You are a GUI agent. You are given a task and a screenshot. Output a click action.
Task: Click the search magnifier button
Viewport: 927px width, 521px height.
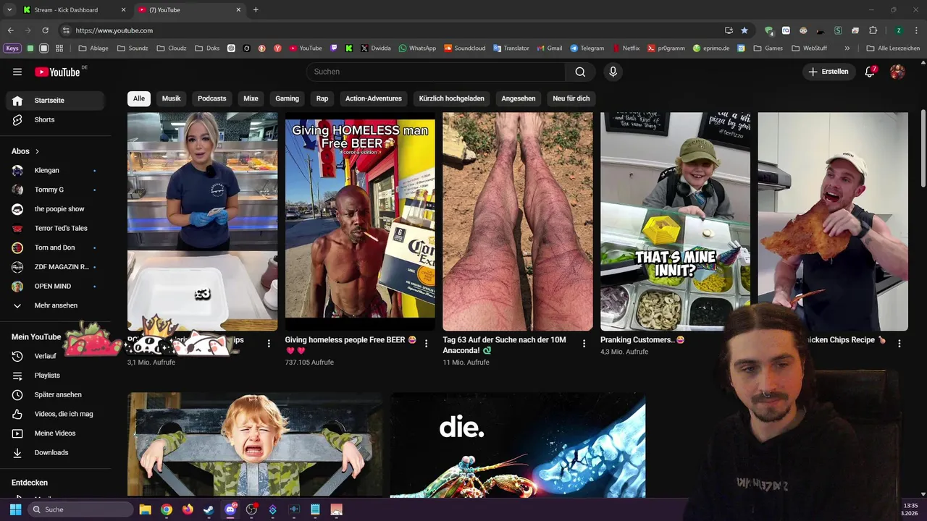tap(580, 72)
